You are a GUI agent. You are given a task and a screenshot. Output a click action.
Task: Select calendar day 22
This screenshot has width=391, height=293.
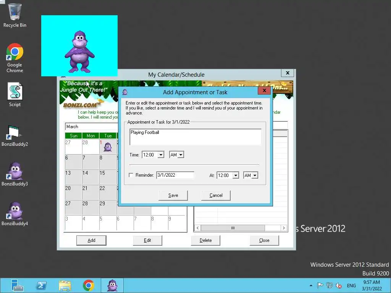108,192
